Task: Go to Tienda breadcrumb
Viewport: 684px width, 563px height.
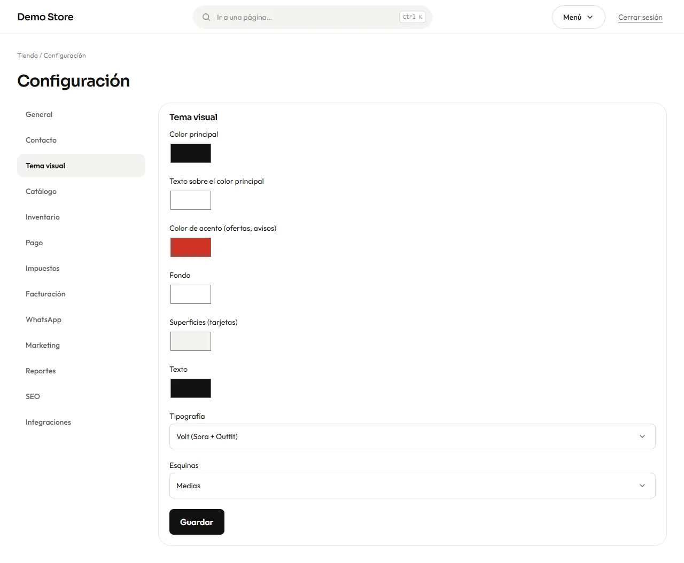Action: 27,56
